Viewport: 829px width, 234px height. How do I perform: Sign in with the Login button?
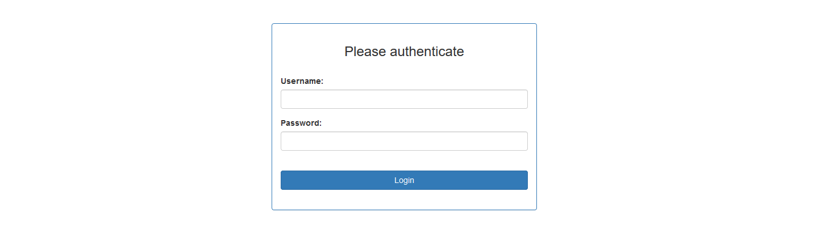coord(404,180)
